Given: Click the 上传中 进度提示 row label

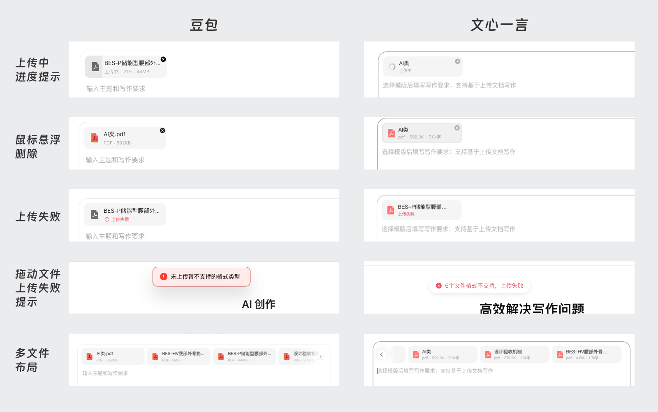Looking at the screenshot, I should [x=38, y=70].
